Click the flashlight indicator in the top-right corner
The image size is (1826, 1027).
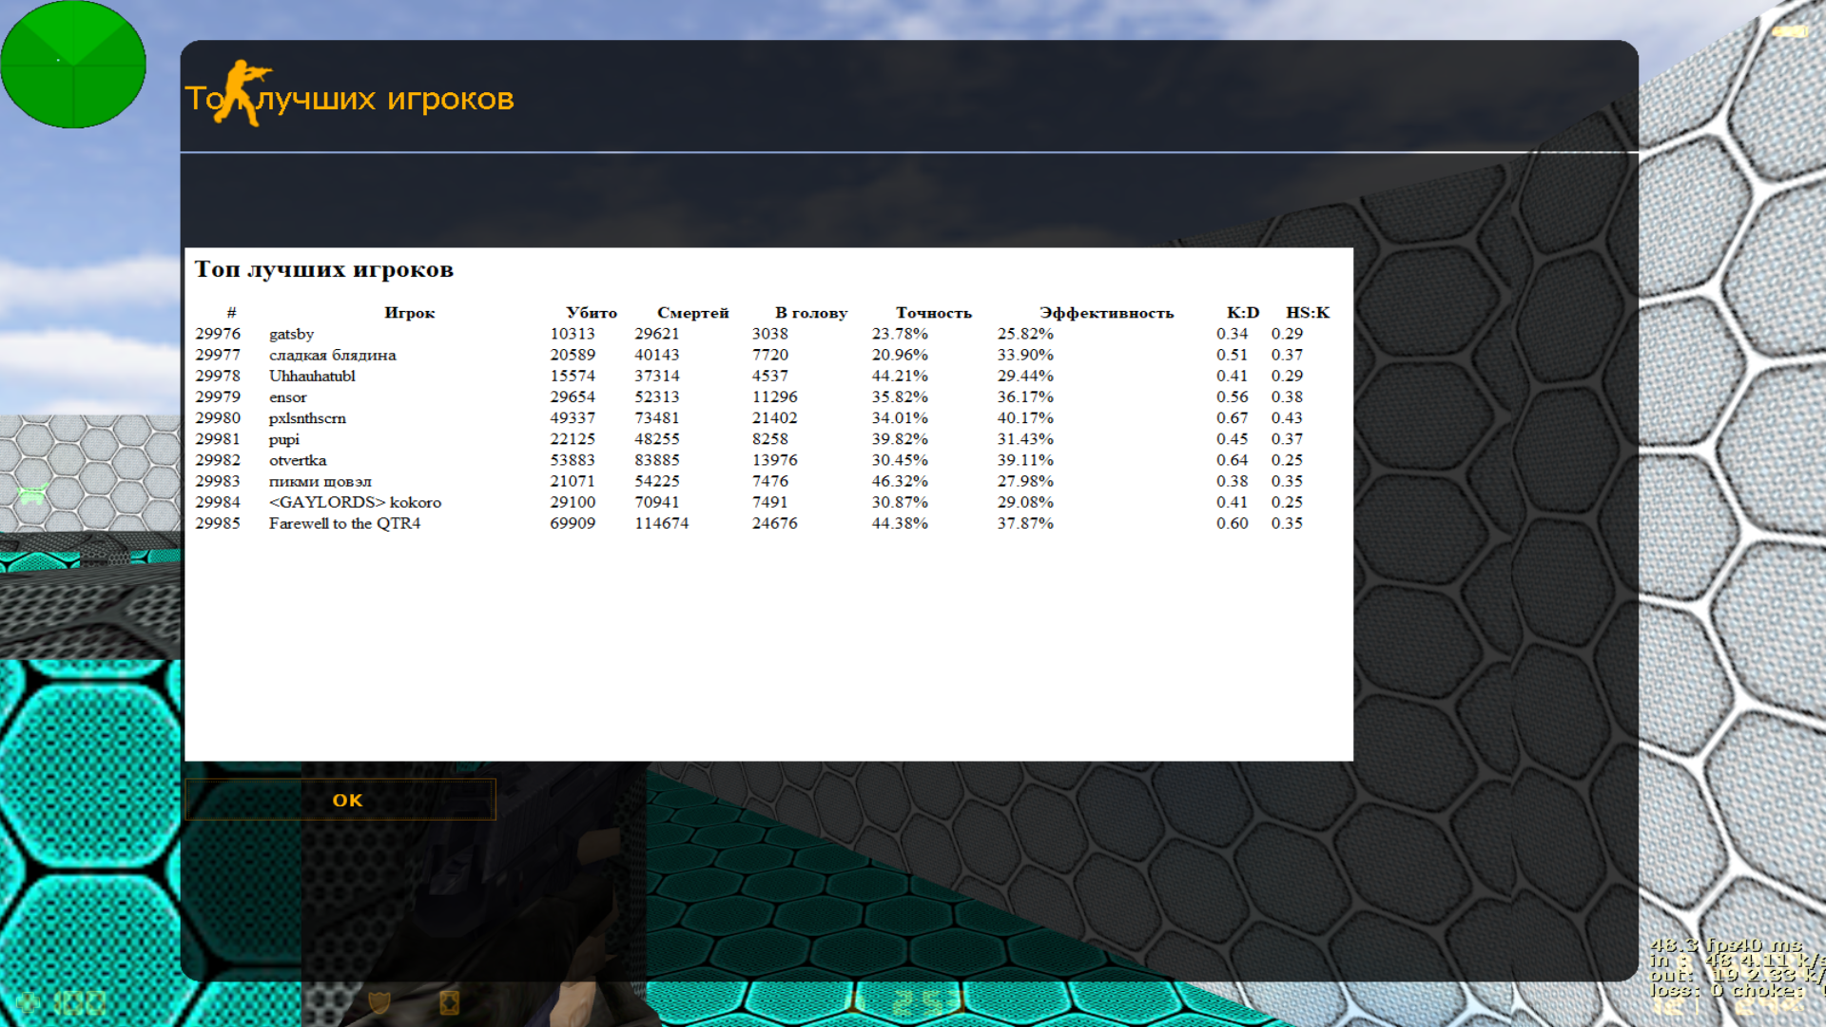point(1789,31)
